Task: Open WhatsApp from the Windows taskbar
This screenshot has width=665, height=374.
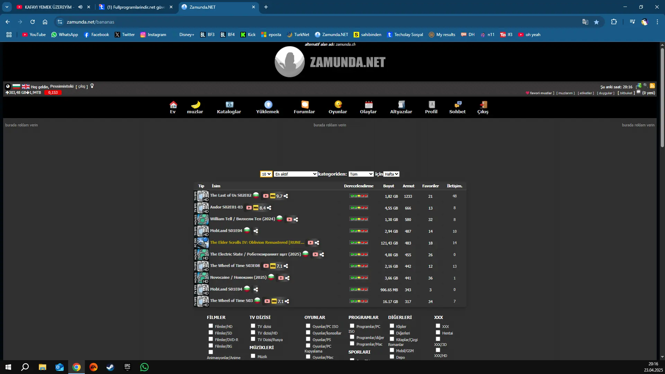Action: click(144, 367)
